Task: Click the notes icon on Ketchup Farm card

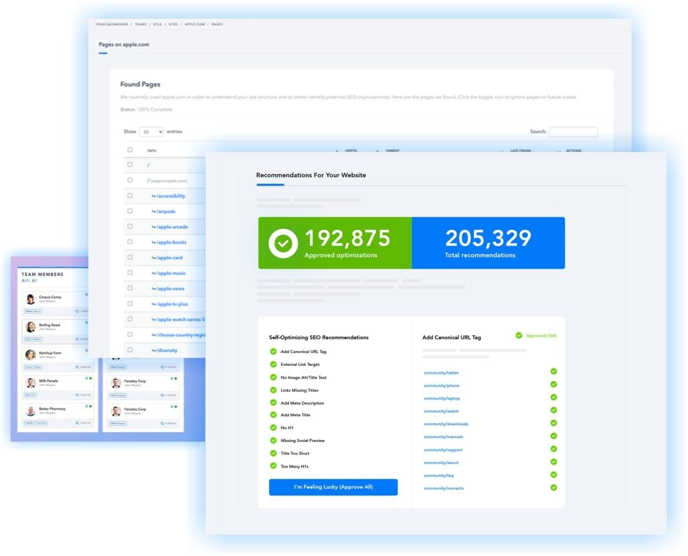Action: pos(77,367)
